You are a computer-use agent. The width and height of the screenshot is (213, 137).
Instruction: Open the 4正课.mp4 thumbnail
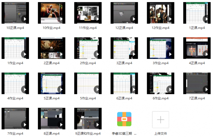tap(197, 48)
